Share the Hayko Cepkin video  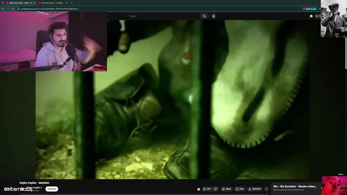pos(226,189)
